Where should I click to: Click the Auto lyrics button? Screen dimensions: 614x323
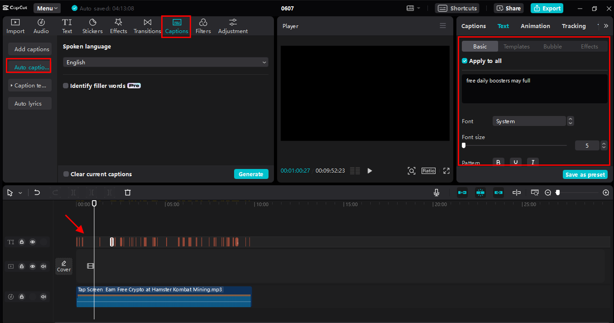pyautogui.click(x=30, y=104)
